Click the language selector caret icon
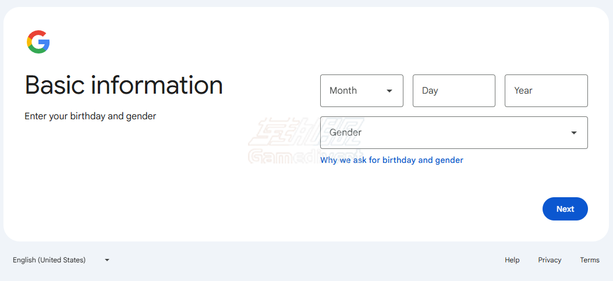 107,260
